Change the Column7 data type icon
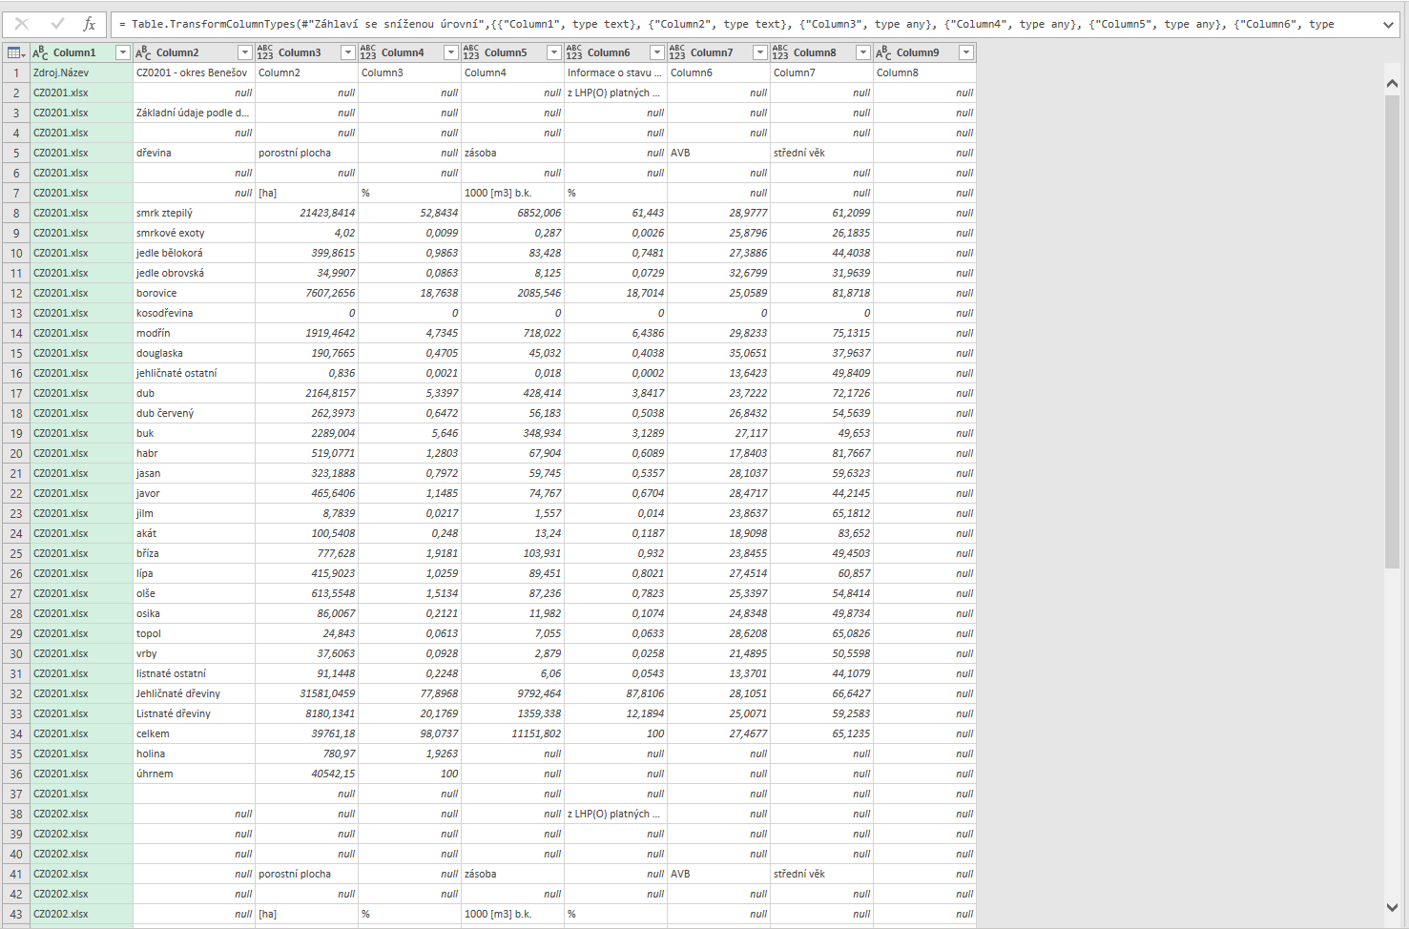 click(677, 52)
